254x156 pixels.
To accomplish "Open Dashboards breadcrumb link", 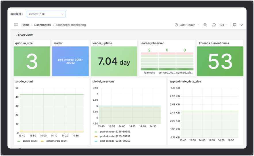I will coord(42,25).
